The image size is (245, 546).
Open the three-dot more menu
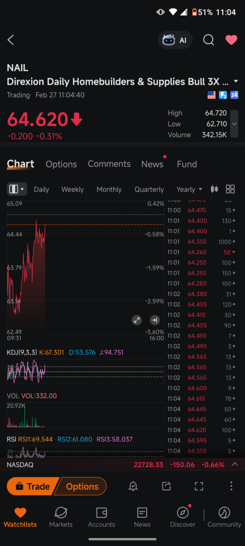click(x=231, y=486)
